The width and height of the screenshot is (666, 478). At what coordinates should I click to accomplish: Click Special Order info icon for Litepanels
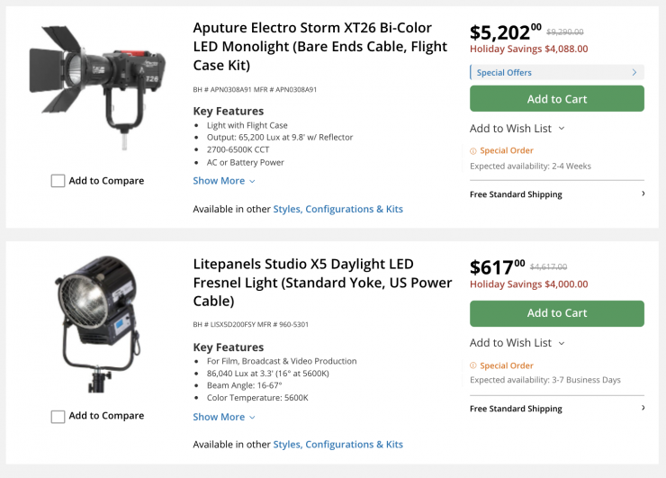pyautogui.click(x=473, y=365)
